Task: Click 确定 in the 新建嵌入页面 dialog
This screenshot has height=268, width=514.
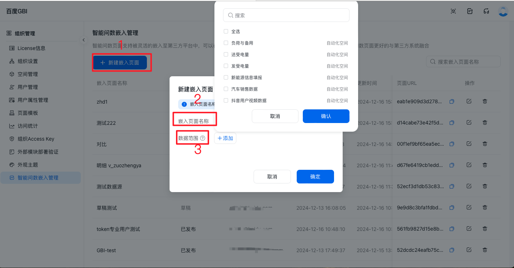Action: (x=315, y=177)
